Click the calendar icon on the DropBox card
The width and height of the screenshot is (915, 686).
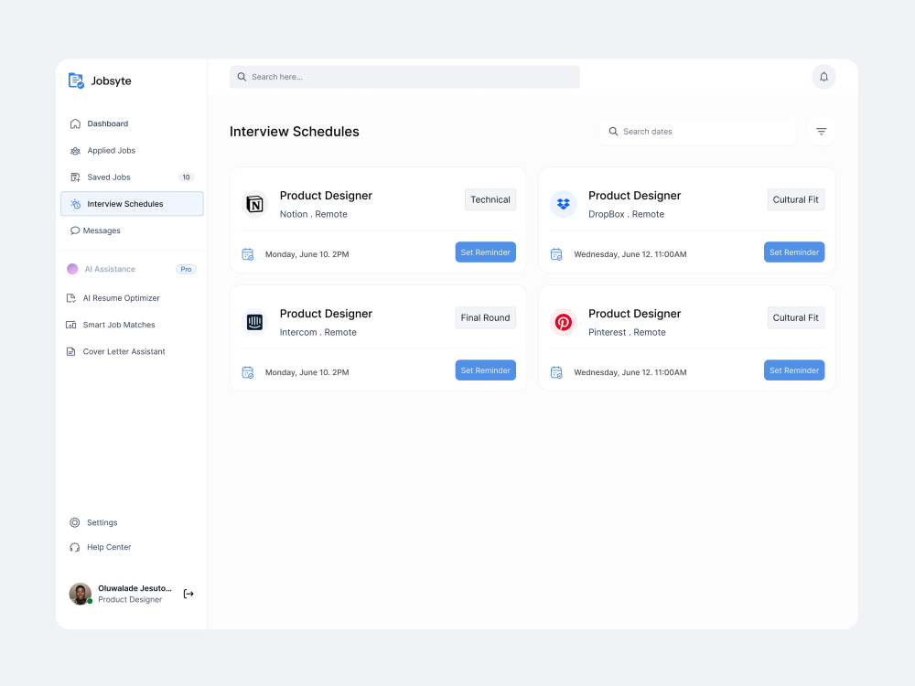[x=556, y=254]
